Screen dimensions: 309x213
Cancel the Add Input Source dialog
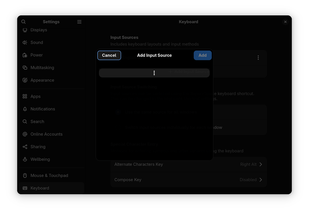[x=109, y=55]
